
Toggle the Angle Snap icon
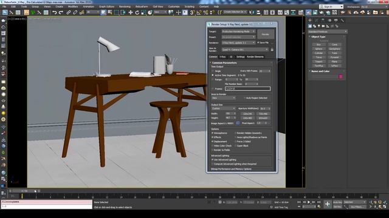click(199, 12)
